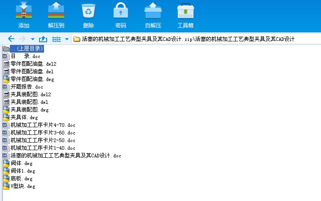Viewport: 321px width, 201px height.
Task: Click the drawing icon of V型块.dwg
Action: 6,186
